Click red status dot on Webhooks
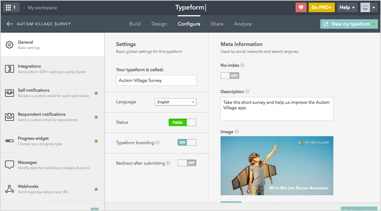Image resolution: width=381 pixels, height=211 pixels. pyautogui.click(x=96, y=189)
